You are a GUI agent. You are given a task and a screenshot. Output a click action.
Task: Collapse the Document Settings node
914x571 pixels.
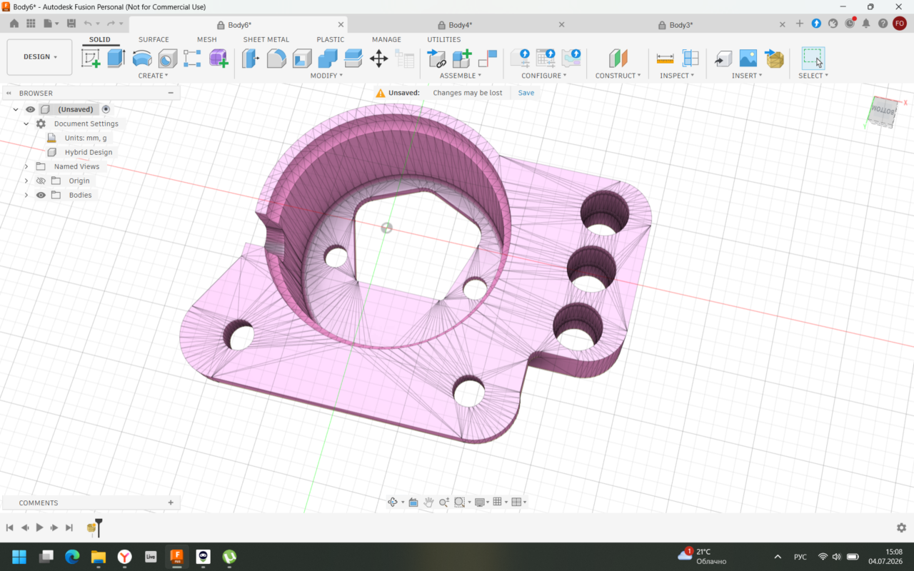pyautogui.click(x=26, y=123)
